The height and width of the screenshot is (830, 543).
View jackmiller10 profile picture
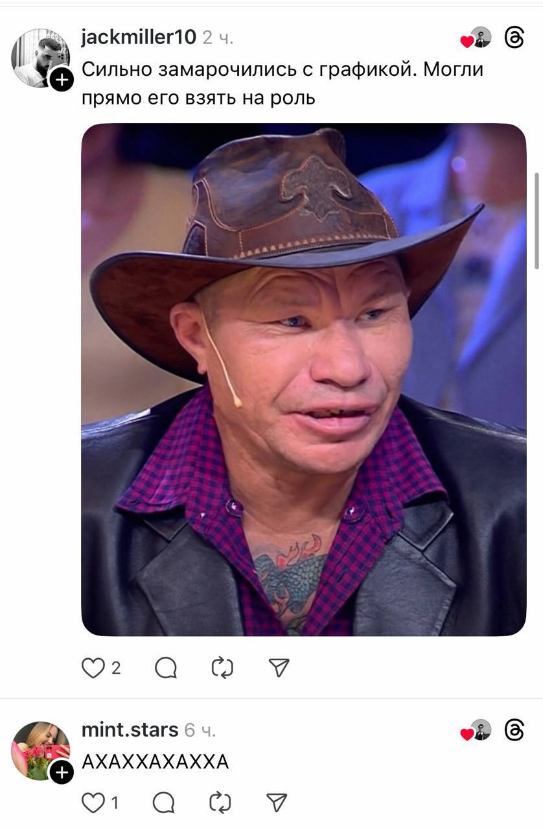(x=40, y=58)
